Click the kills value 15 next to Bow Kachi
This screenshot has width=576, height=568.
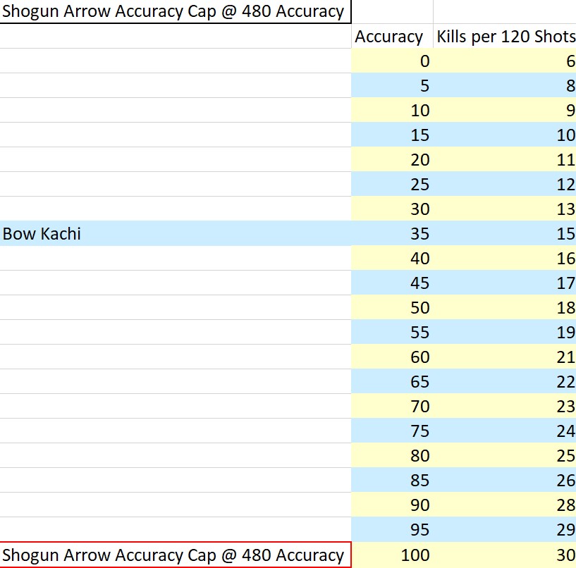click(505, 233)
